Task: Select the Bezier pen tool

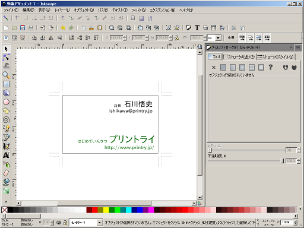Action: pyautogui.click(x=6, y=137)
